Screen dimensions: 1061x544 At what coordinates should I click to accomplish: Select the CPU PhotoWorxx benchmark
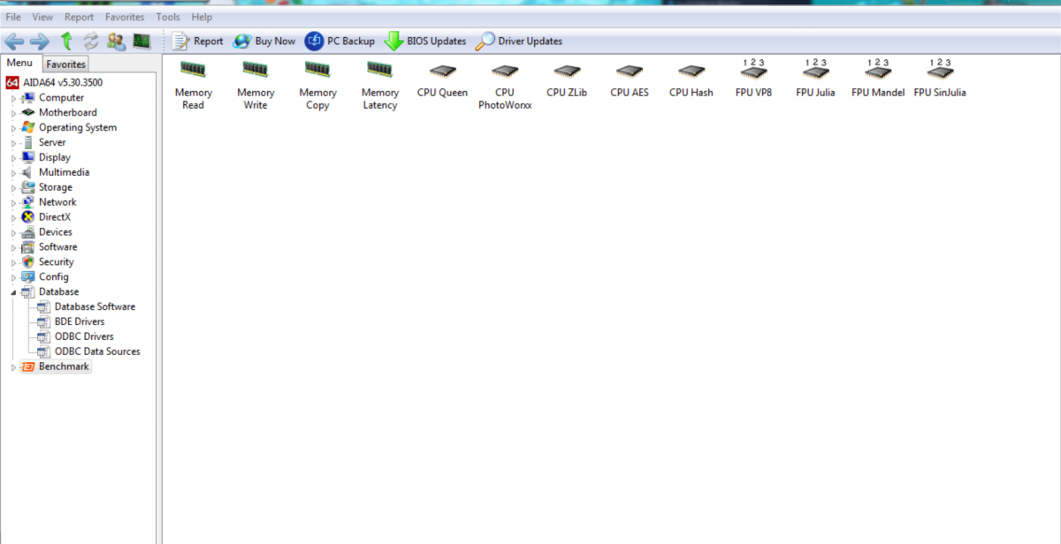505,85
